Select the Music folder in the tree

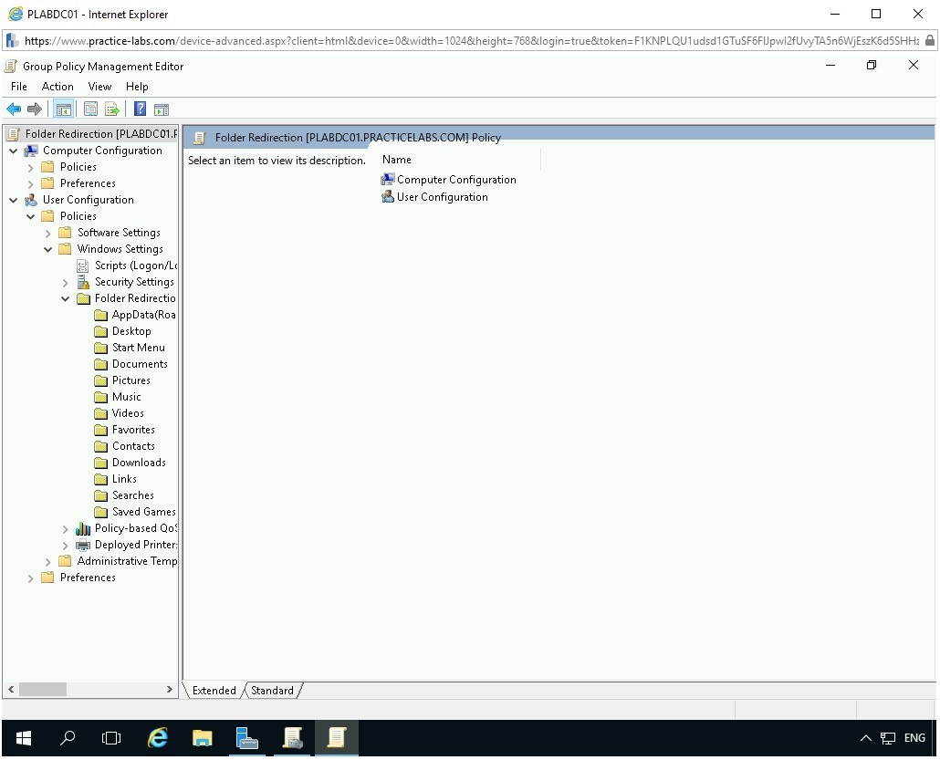tap(127, 397)
